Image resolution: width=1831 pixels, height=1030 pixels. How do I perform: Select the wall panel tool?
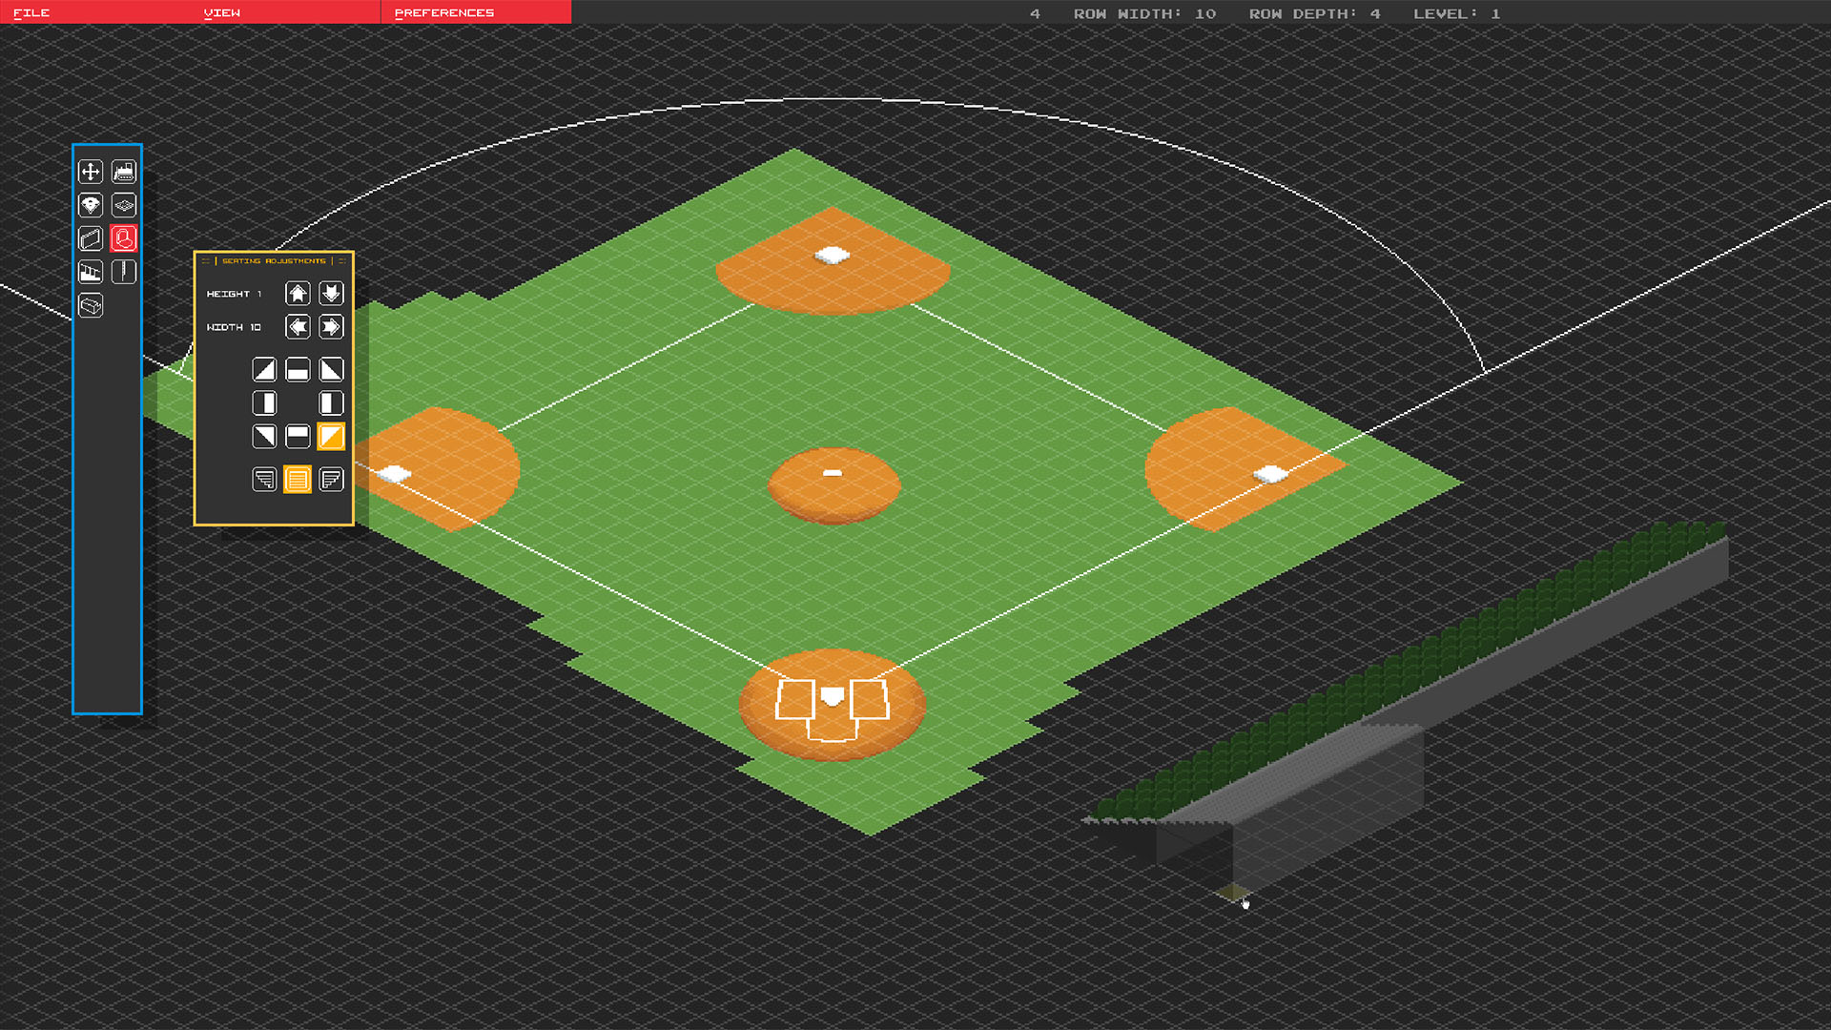coord(91,238)
